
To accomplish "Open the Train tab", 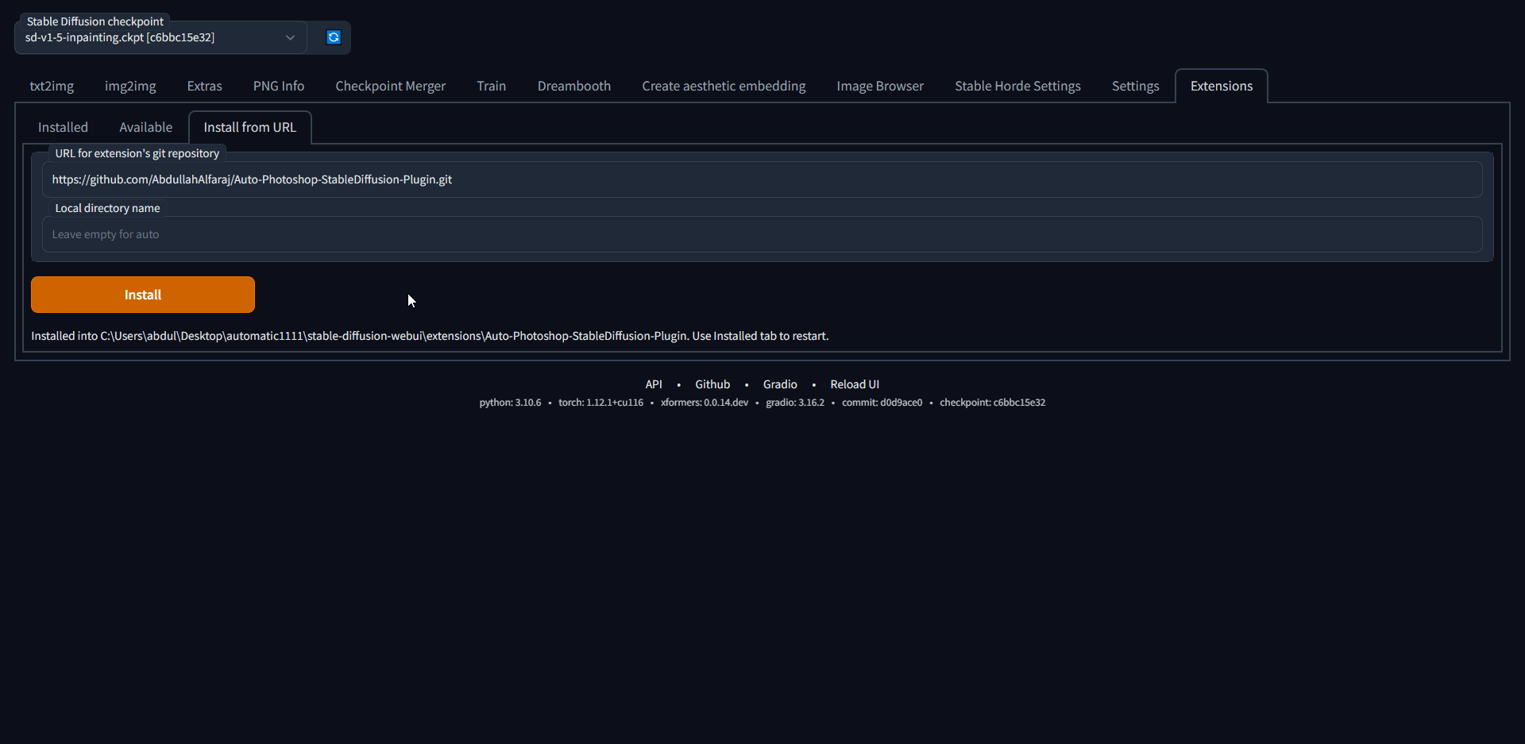I will coord(491,86).
